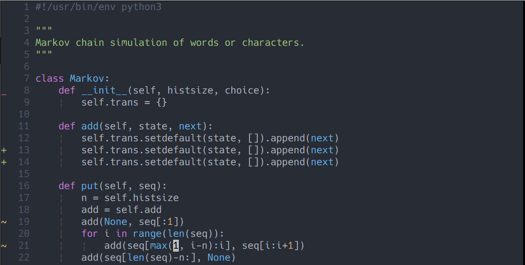Click the None keyword at end of line 22
The width and height of the screenshot is (525, 265).
coord(219,258)
